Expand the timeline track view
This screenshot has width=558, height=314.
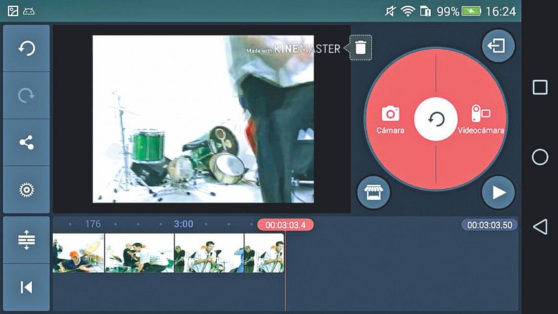click(27, 240)
